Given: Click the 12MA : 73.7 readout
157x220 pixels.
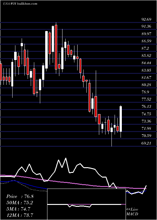Looking at the screenshot, I should 20,215.
